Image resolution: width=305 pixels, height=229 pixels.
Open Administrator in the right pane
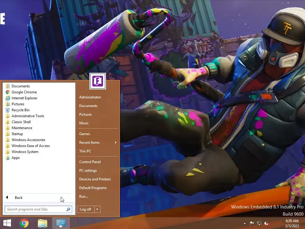tap(90, 97)
